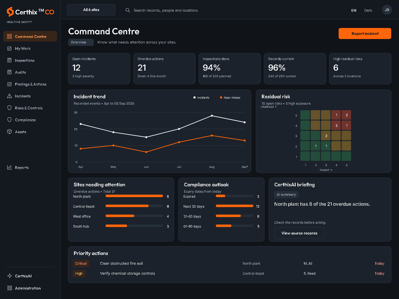Click 'South hub' site row label
This screenshot has width=399, height=299.
(x=81, y=226)
